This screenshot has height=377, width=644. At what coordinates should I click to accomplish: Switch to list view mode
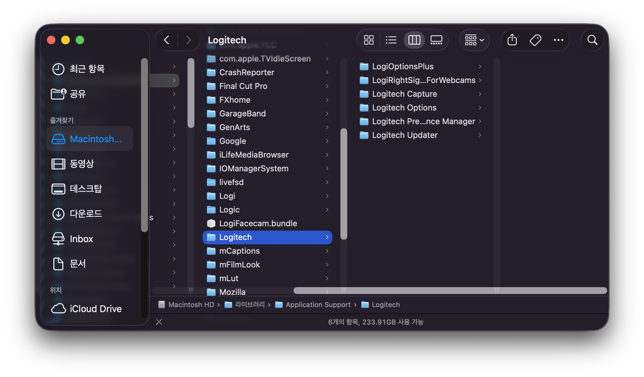391,40
